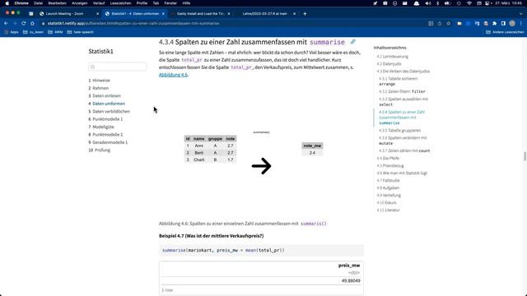Switch to Easily Install and Load tab
527x296 pixels.
pyautogui.click(x=200, y=14)
